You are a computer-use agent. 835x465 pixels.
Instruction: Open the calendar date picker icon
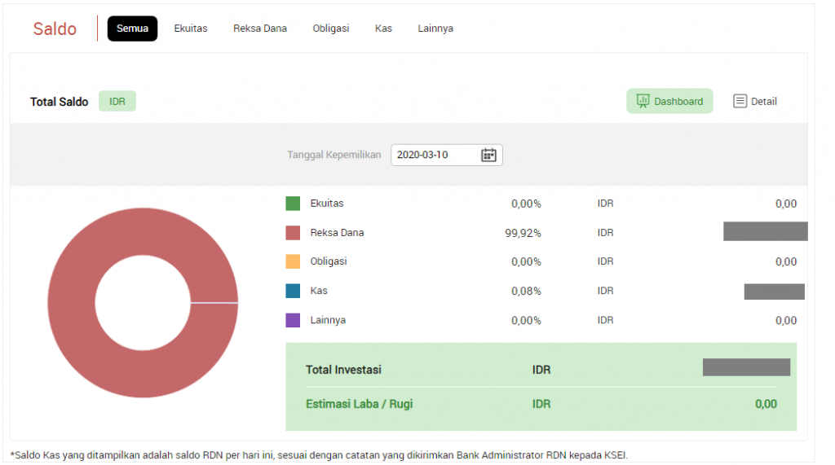[x=488, y=155]
